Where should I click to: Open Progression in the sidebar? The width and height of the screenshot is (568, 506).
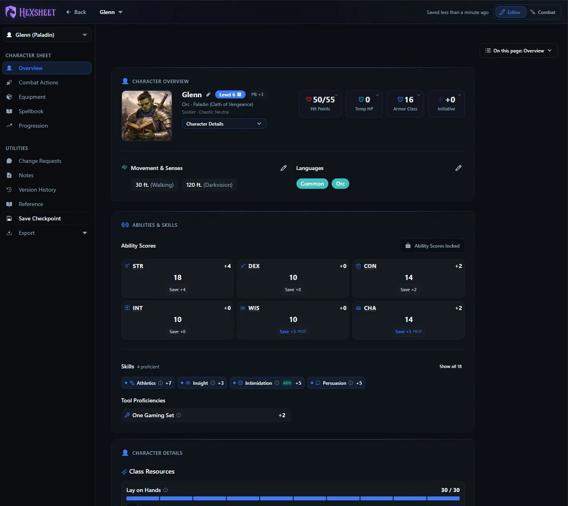click(x=47, y=126)
